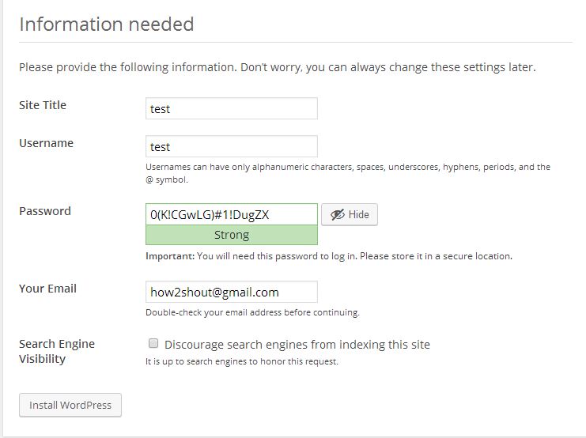Click into the Username text box
The width and height of the screenshot is (586, 438).
click(x=232, y=146)
